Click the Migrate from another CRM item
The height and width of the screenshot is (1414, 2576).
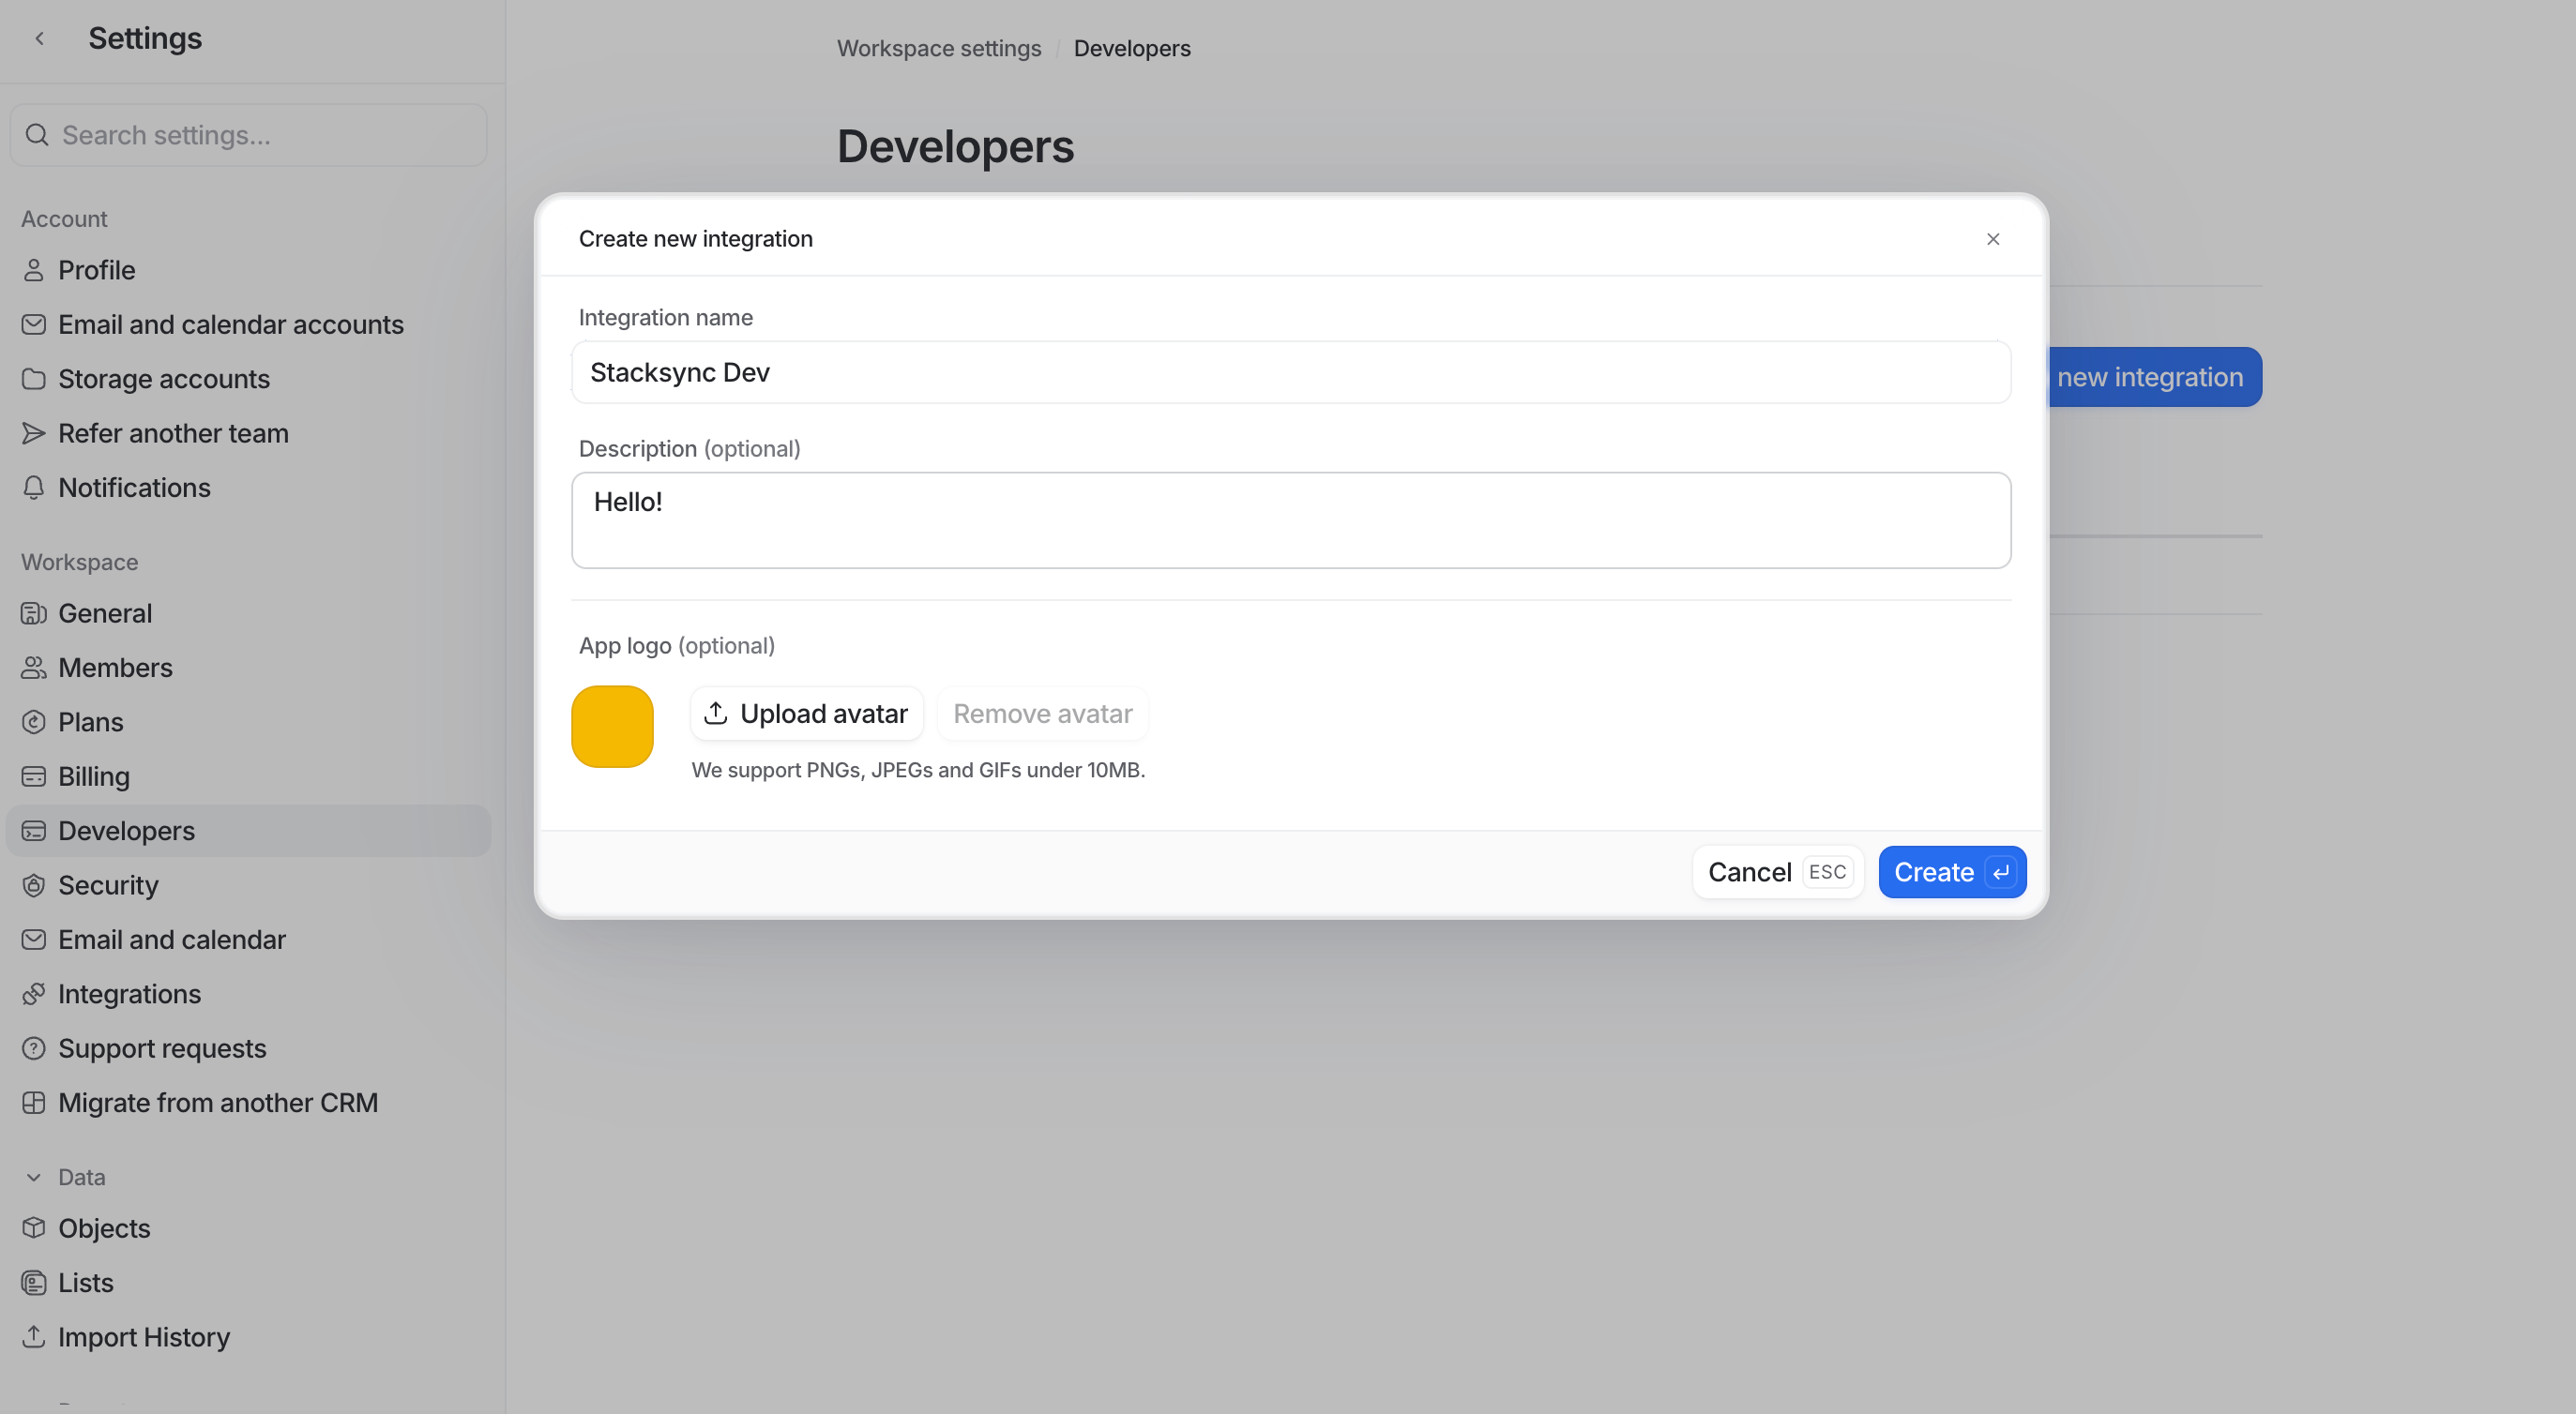pos(218,1101)
